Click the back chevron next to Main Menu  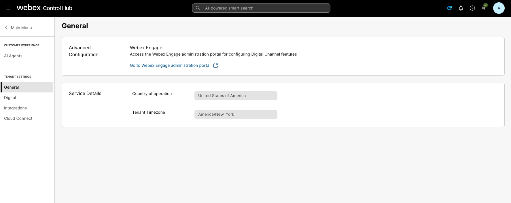pos(6,28)
